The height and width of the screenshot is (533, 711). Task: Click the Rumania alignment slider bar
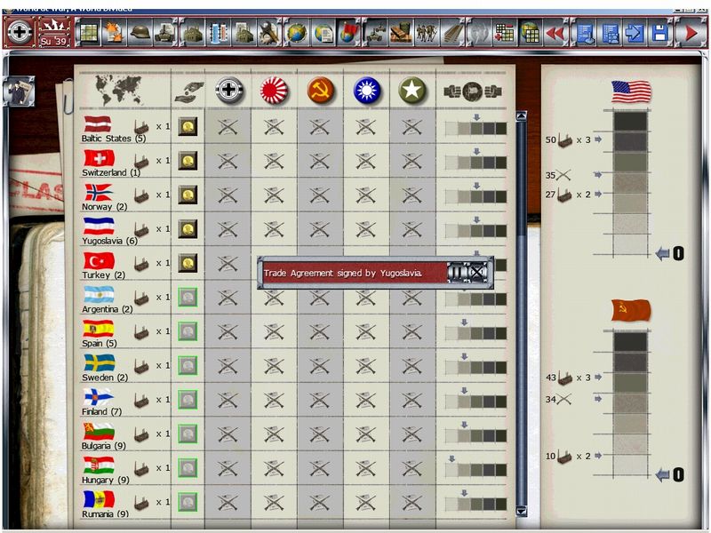[475, 504]
